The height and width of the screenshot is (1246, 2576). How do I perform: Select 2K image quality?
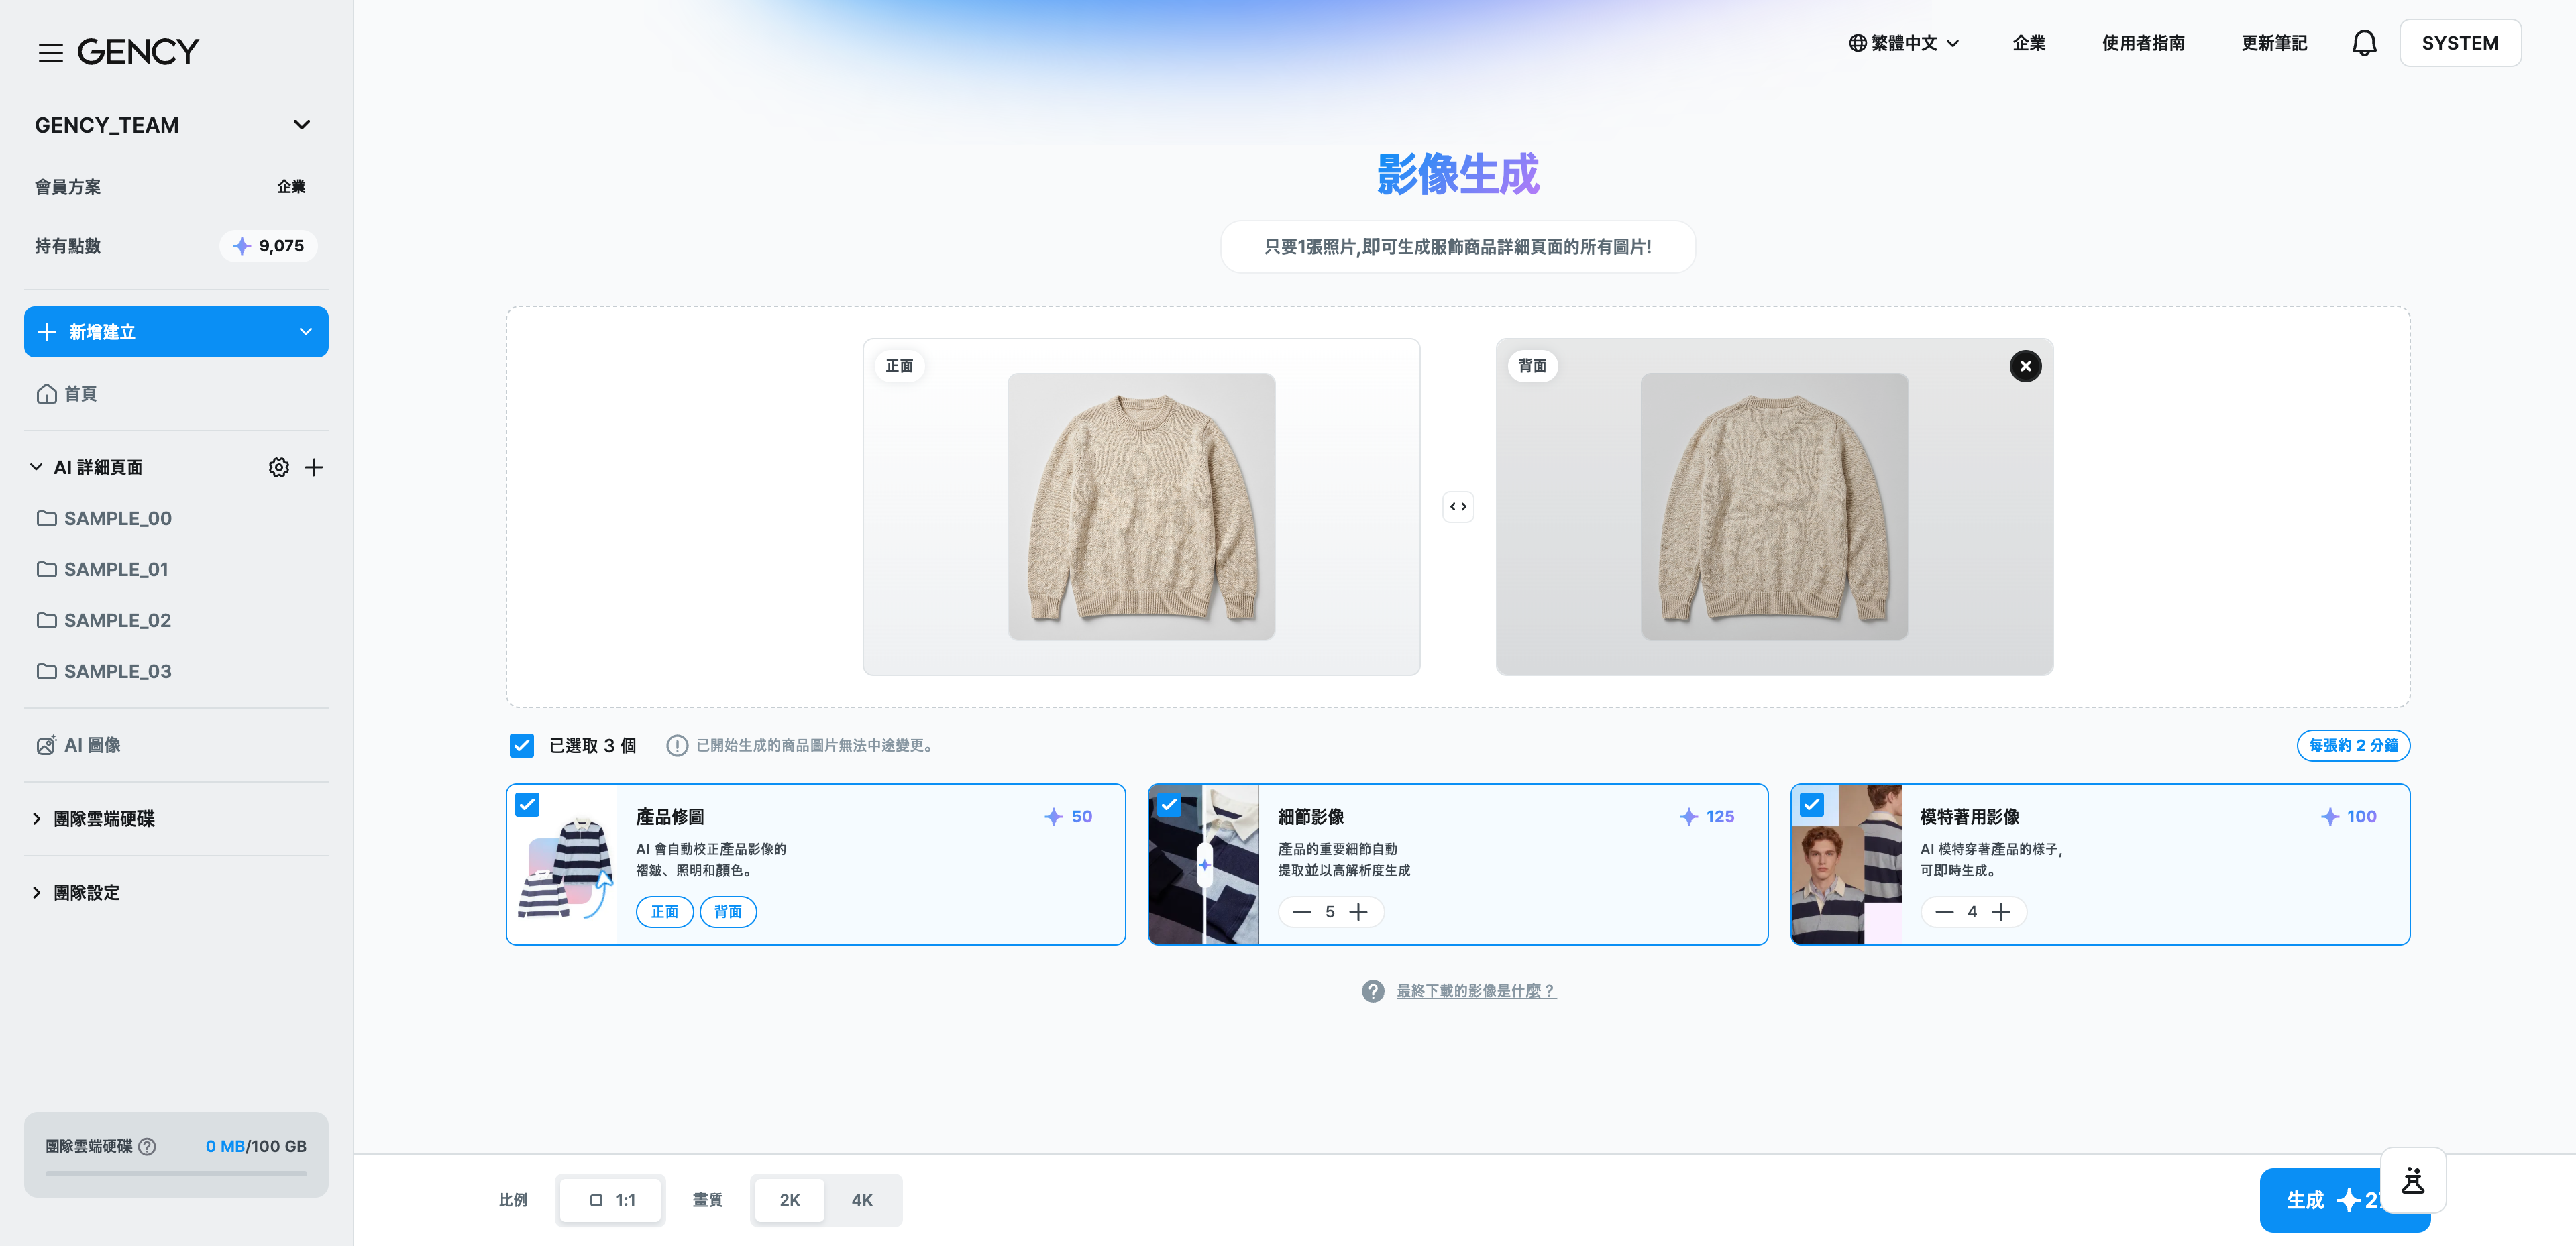(x=789, y=1200)
